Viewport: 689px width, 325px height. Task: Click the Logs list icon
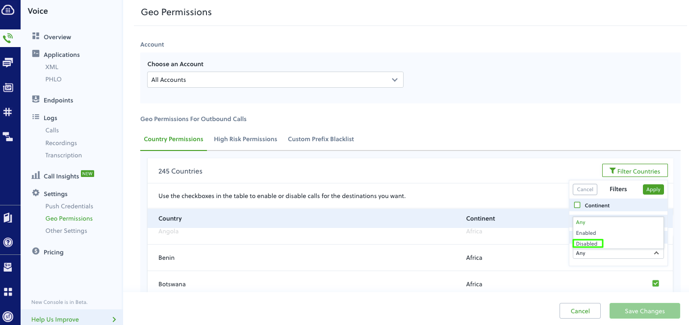coord(35,117)
